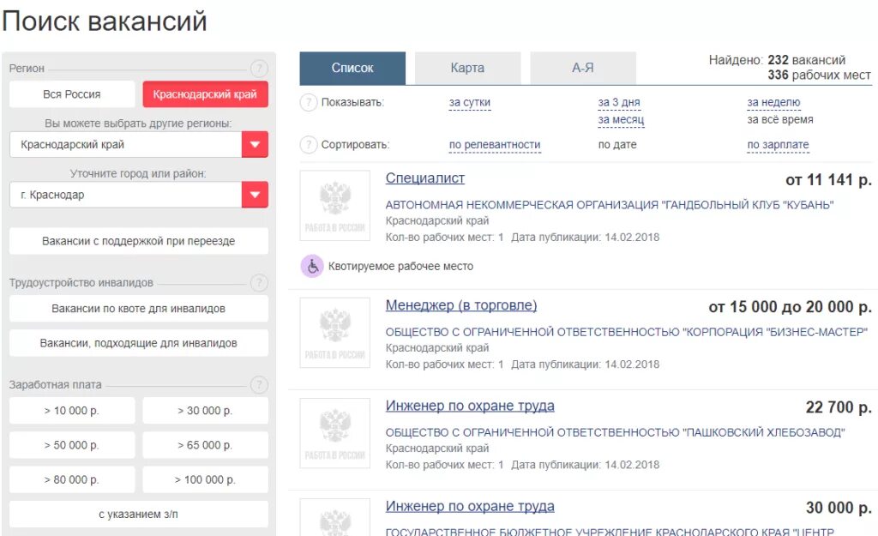This screenshot has height=536, width=878.
Task: Switch to the А-Я tab
Action: click(x=583, y=68)
